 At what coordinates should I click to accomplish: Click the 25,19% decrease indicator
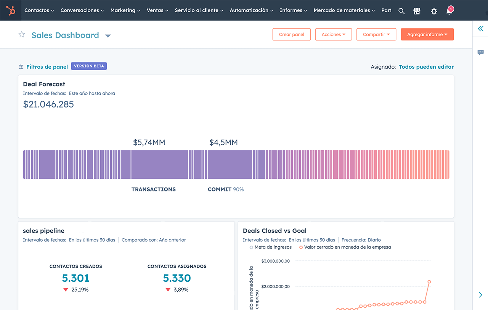pos(76,290)
